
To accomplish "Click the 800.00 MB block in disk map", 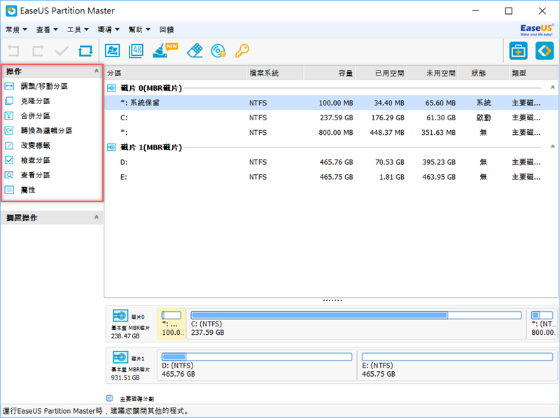I will [x=542, y=324].
